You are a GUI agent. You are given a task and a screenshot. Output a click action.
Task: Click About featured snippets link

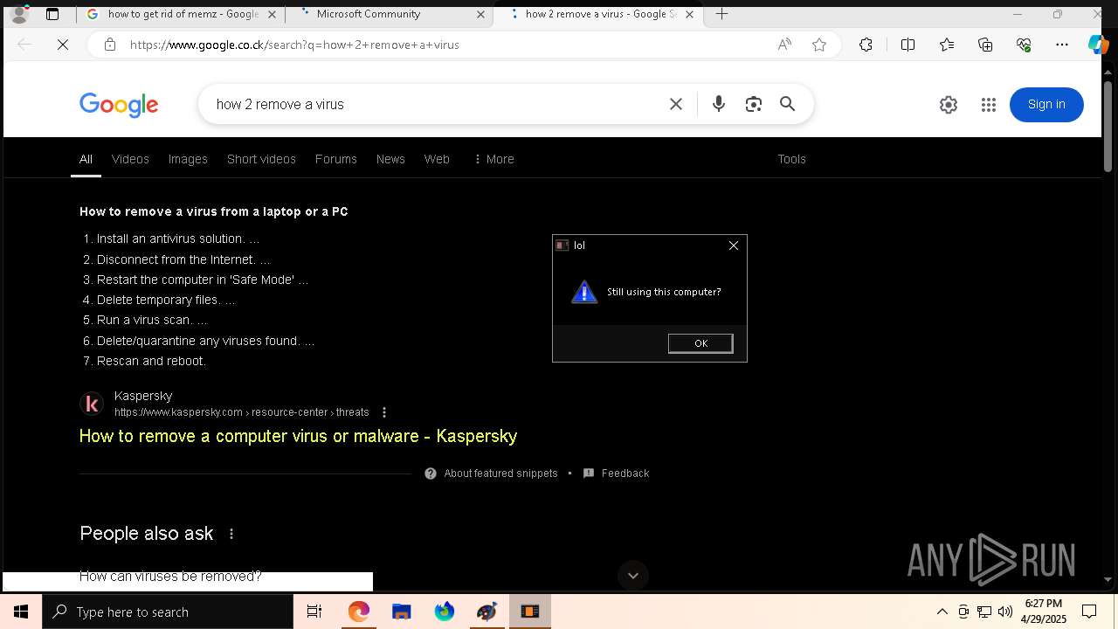(x=500, y=473)
